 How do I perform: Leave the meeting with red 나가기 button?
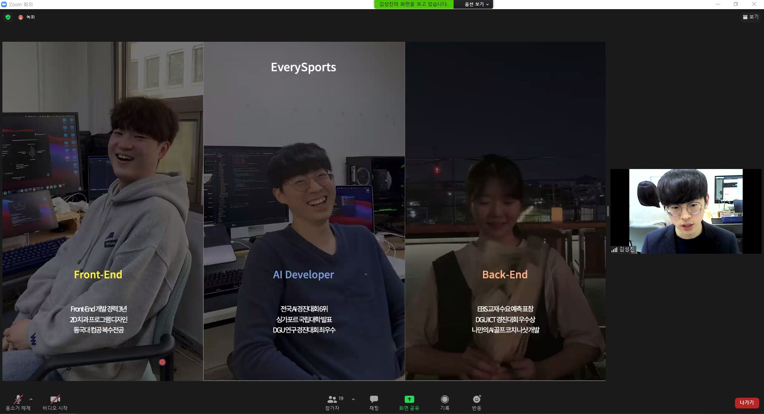(746, 402)
